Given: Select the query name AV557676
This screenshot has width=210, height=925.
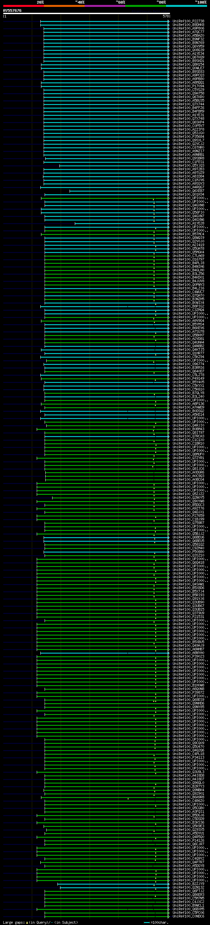Looking at the screenshot, I should click(x=12, y=11).
